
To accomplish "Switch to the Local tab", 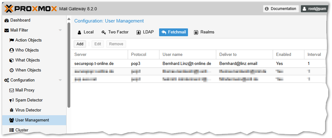I will pos(85,32).
